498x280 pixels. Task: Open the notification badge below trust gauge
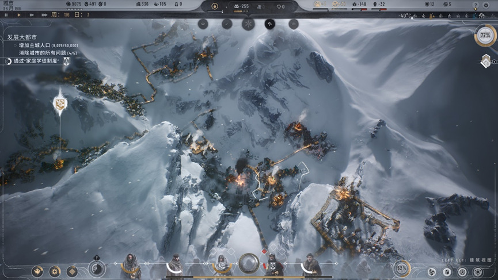pyautogui.click(x=486, y=61)
